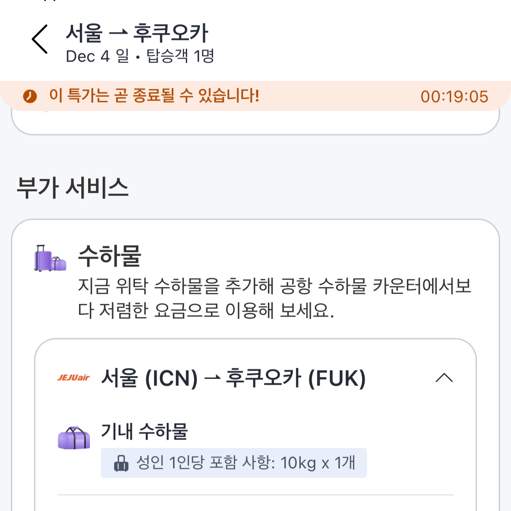Click the 이 특가는 곧 종료될 수 있습니다! banner text
The width and height of the screenshot is (511, 511).
click(x=154, y=96)
